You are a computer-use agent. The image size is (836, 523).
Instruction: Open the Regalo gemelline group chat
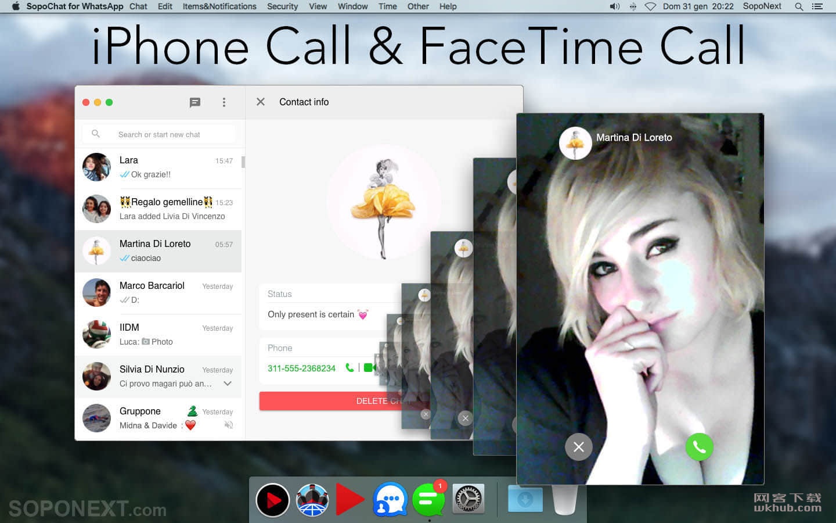coord(158,209)
